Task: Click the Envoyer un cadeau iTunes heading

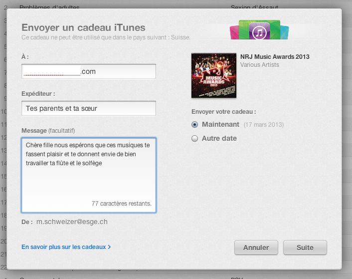Action: coord(83,27)
